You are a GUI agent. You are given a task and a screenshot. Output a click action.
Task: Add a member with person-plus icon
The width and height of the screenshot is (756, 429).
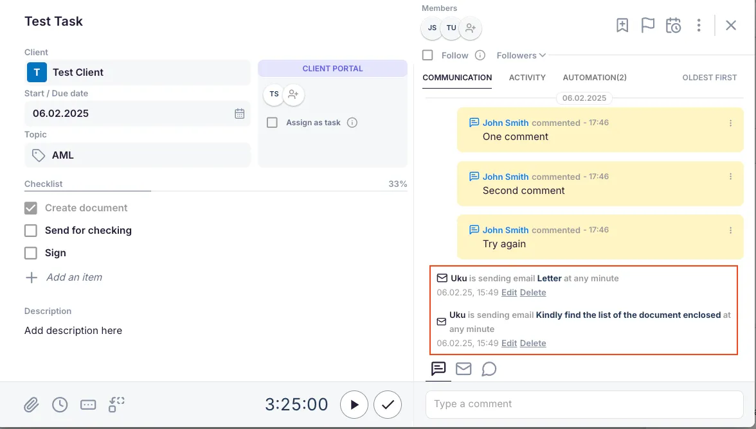pos(471,28)
